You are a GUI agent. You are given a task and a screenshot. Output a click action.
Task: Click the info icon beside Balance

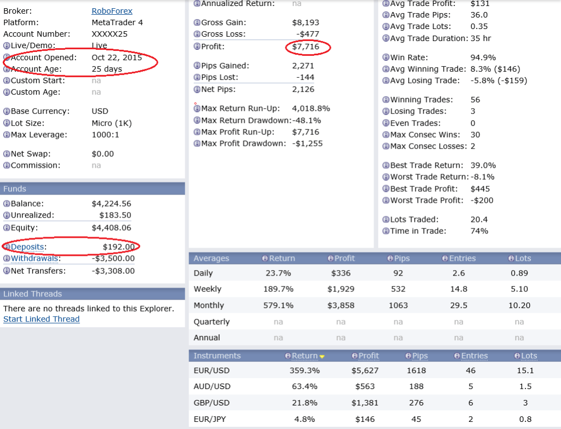point(7,204)
